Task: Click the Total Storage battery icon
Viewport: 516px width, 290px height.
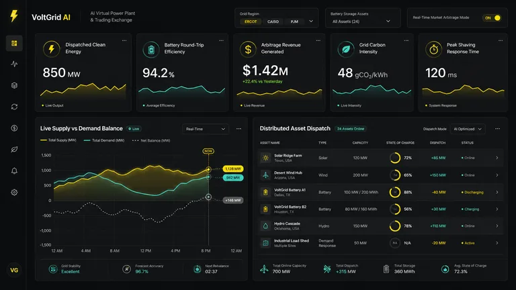Action: [x=386, y=269]
